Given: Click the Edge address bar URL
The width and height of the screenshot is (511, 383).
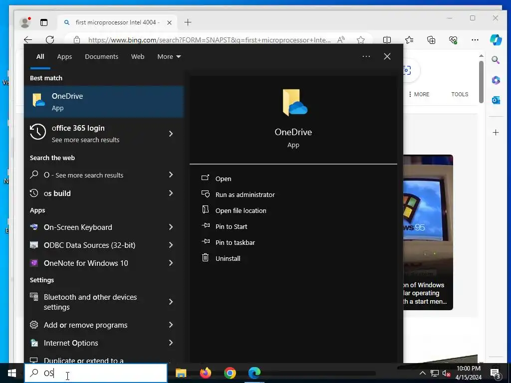Looking at the screenshot, I should click(209, 40).
